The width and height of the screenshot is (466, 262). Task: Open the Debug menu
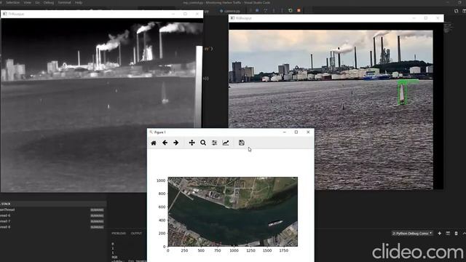point(49,2)
